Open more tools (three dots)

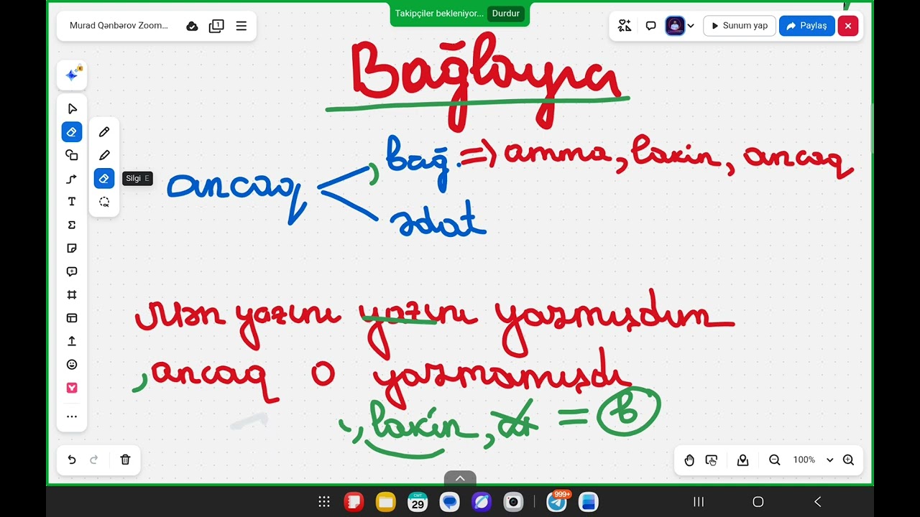[x=72, y=416]
